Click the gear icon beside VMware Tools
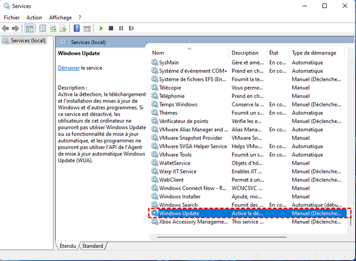356x261 pixels. click(x=155, y=154)
